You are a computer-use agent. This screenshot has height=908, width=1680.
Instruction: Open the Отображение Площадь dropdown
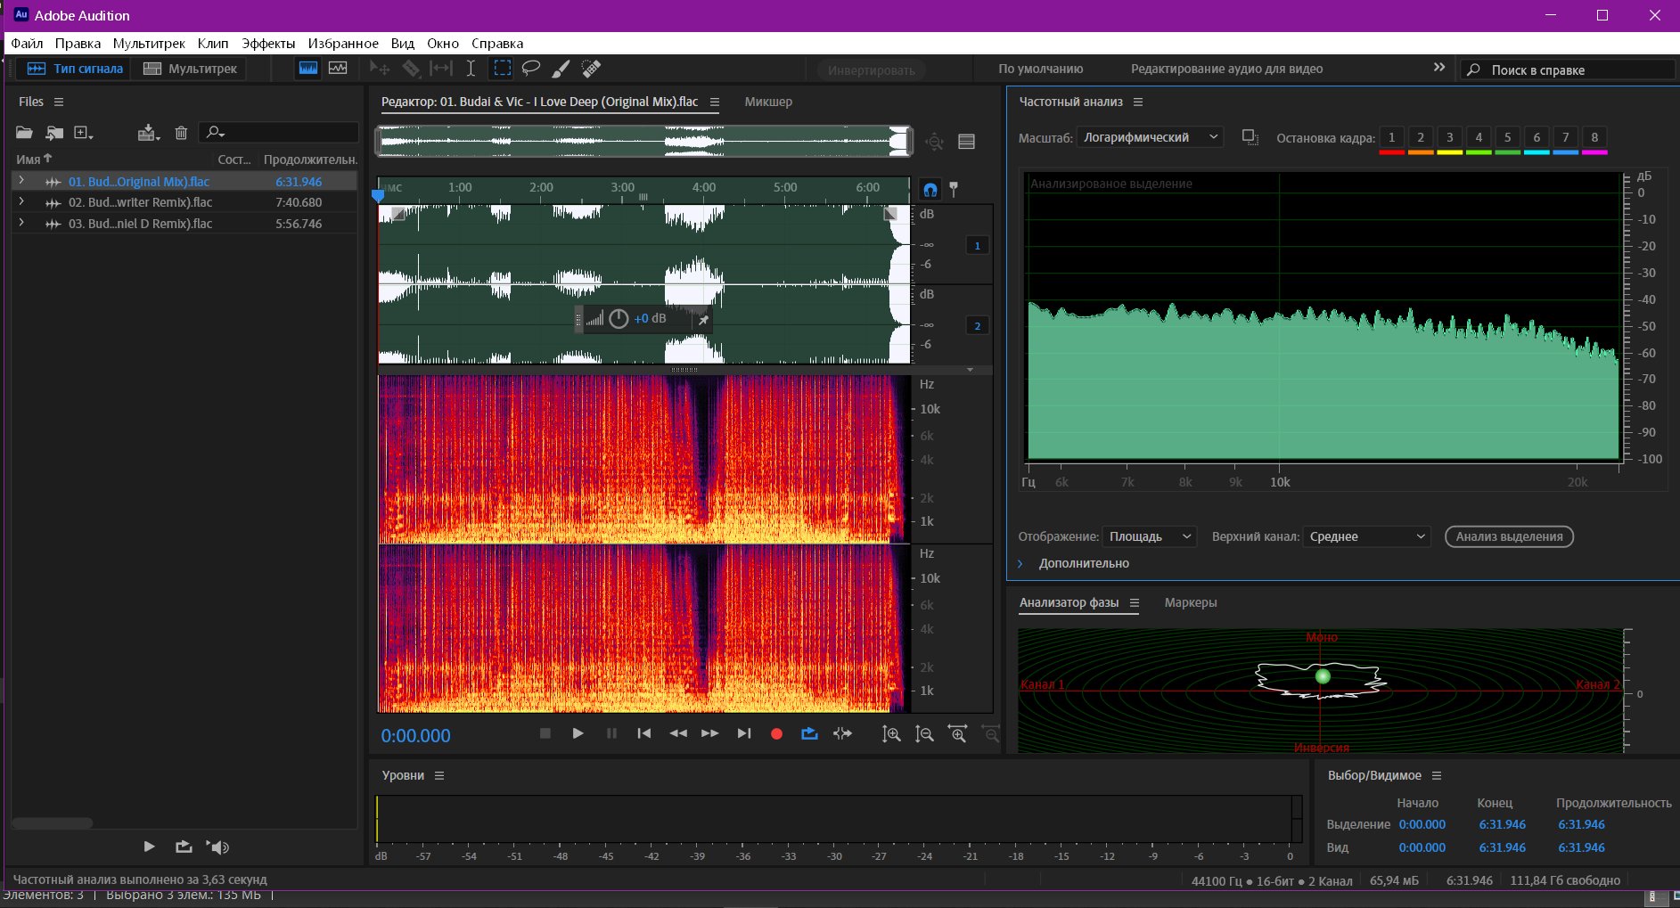1149,536
